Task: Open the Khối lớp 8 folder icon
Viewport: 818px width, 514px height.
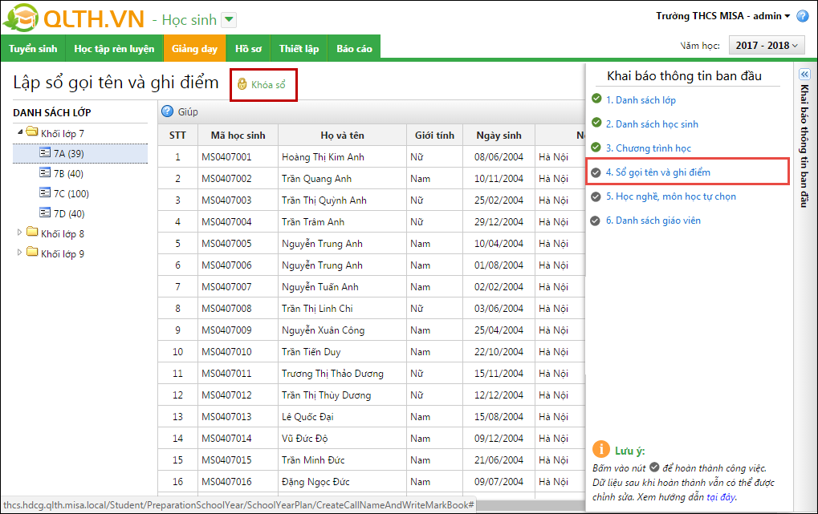Action: (32, 233)
